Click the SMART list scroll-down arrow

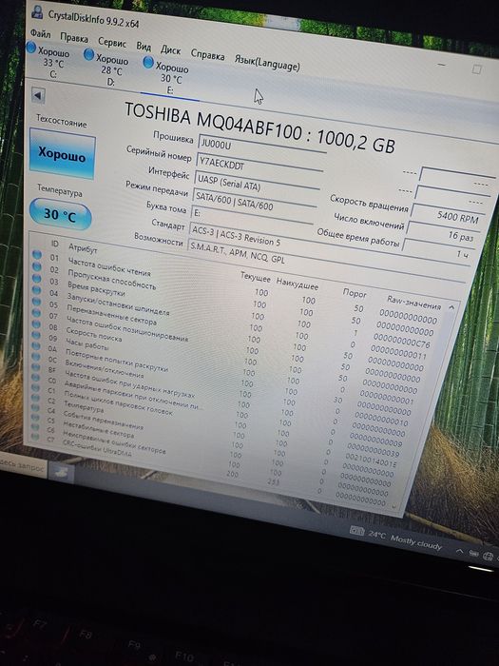point(393,507)
